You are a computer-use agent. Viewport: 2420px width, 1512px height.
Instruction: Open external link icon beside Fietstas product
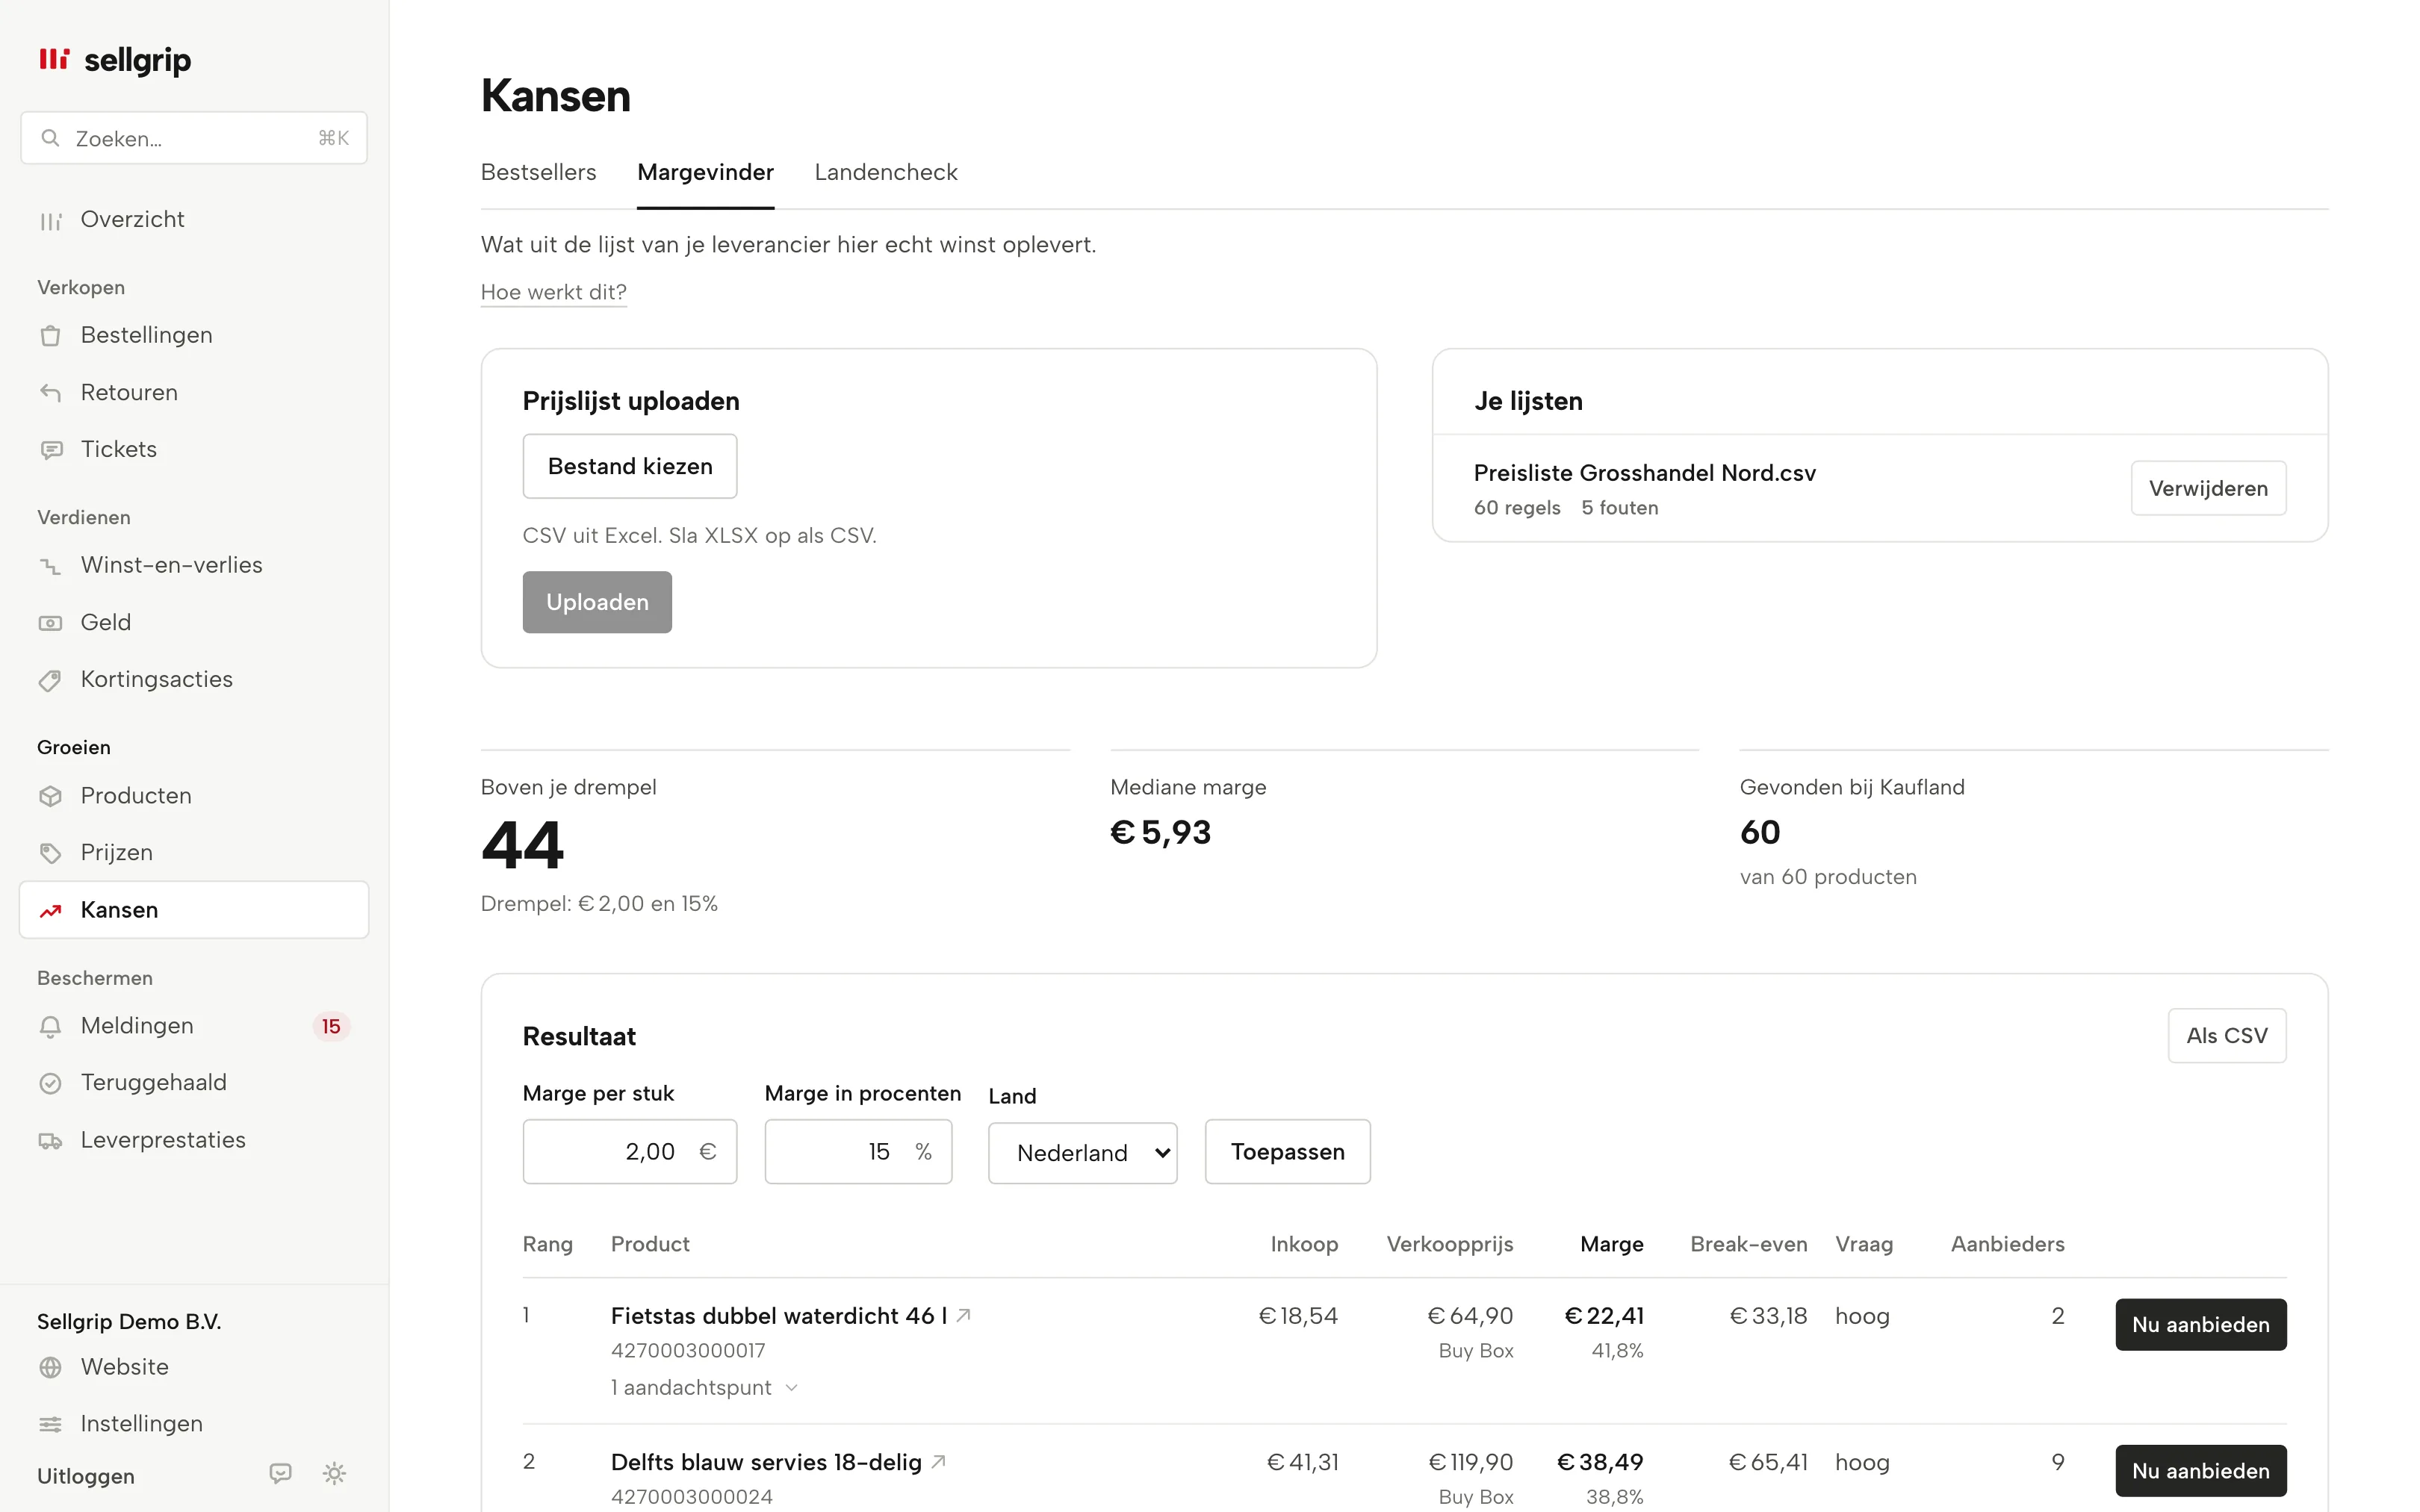click(963, 1315)
